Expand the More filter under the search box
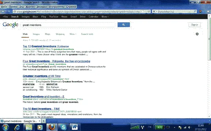The height and width of the screenshot is (131, 211). pos(73,34)
